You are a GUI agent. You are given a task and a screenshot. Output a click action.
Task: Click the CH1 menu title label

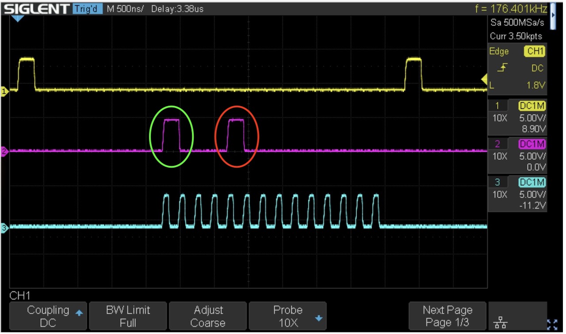tap(19, 295)
